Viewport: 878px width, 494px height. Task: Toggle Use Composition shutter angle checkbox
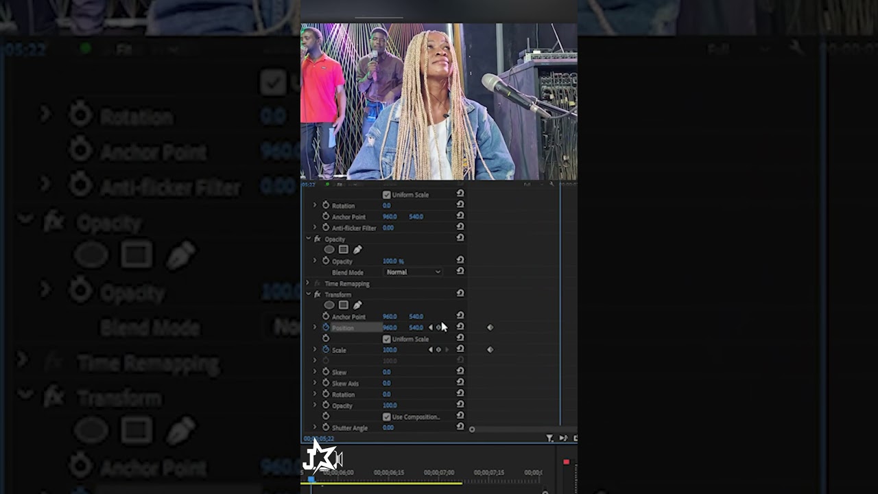tap(386, 416)
